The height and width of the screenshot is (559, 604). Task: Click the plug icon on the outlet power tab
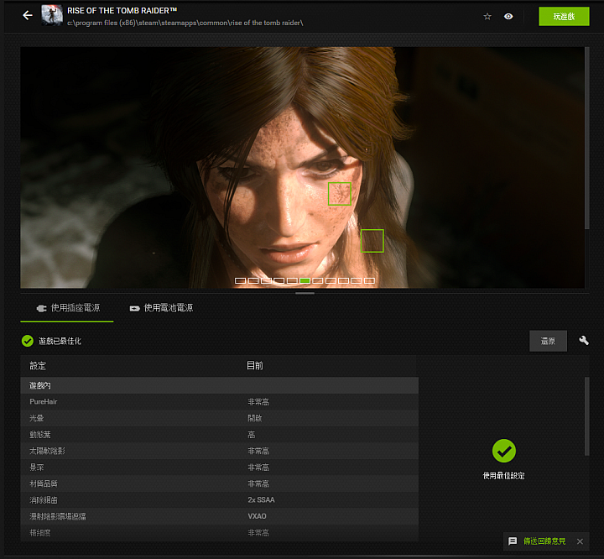(41, 308)
